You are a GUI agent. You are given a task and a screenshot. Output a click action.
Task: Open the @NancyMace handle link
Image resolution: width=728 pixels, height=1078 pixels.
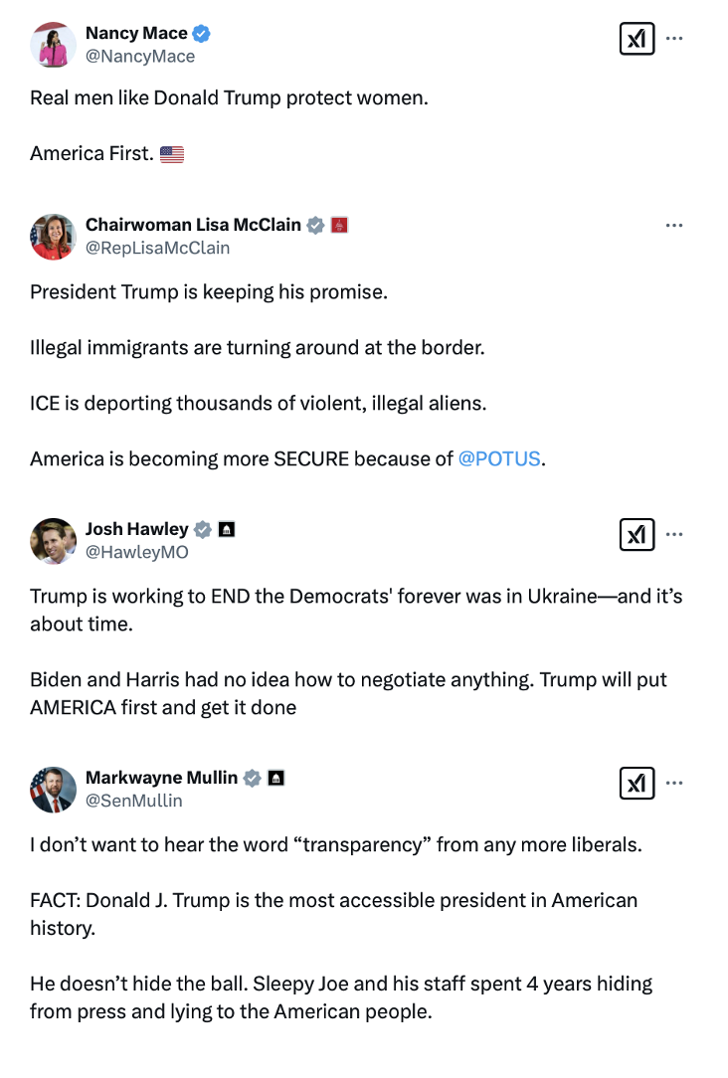(140, 56)
